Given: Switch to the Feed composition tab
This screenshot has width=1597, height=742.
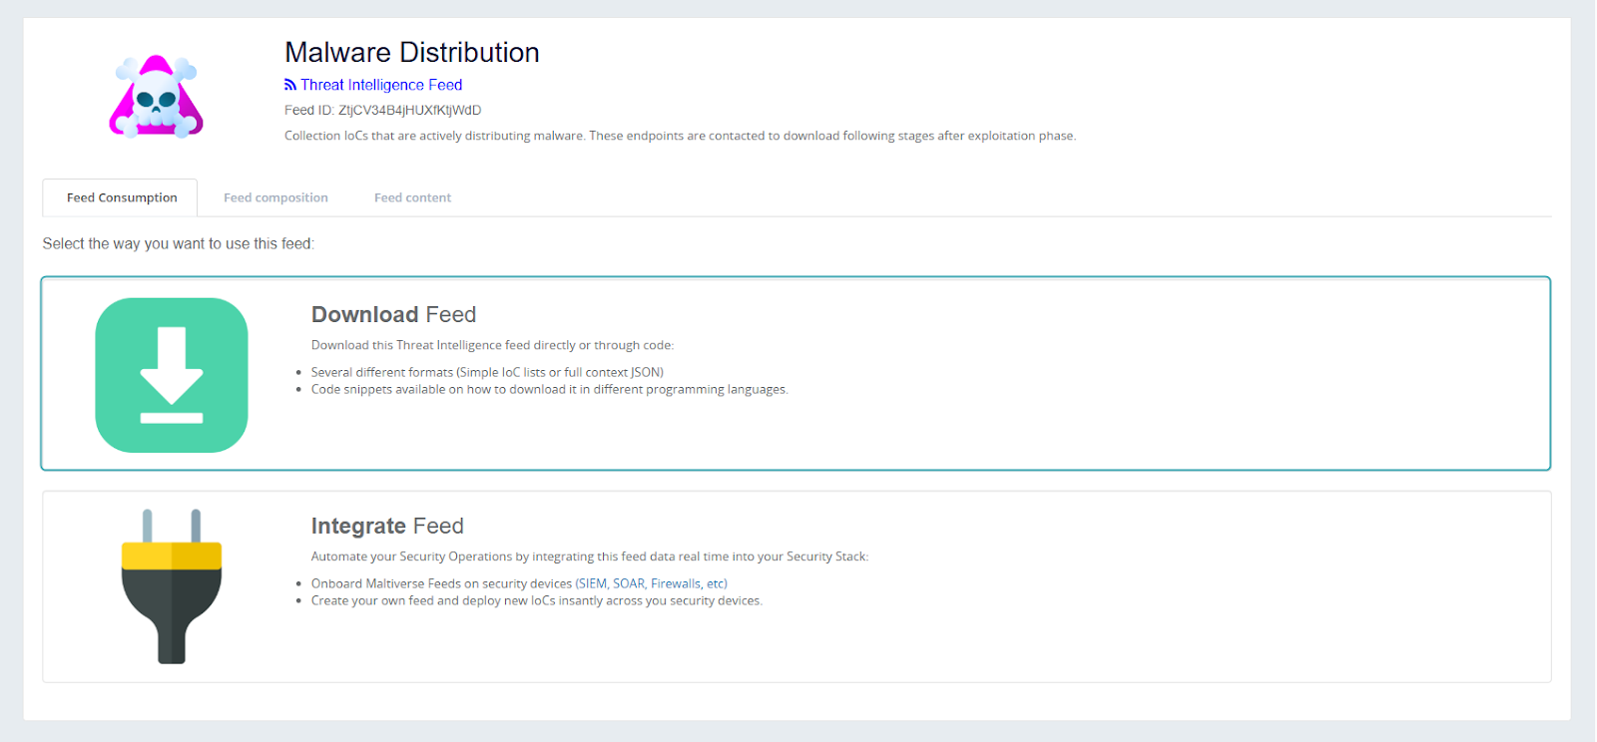Looking at the screenshot, I should [x=275, y=197].
